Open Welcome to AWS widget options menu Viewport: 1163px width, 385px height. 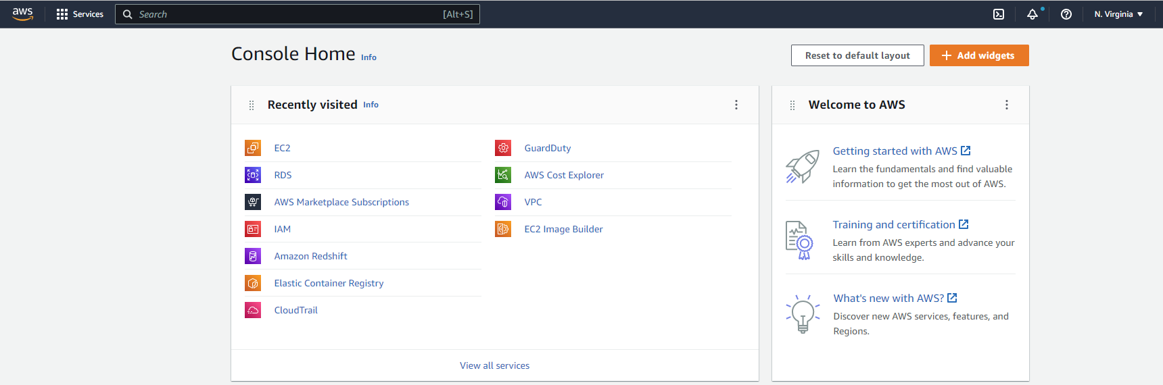click(1007, 105)
